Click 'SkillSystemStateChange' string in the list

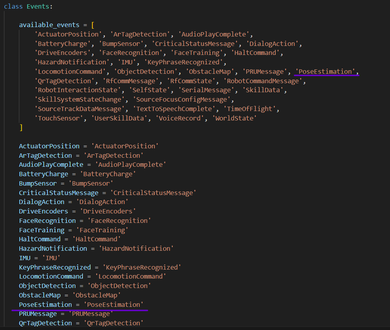point(82,100)
